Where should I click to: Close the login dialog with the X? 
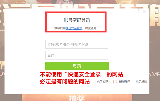[144, 12]
